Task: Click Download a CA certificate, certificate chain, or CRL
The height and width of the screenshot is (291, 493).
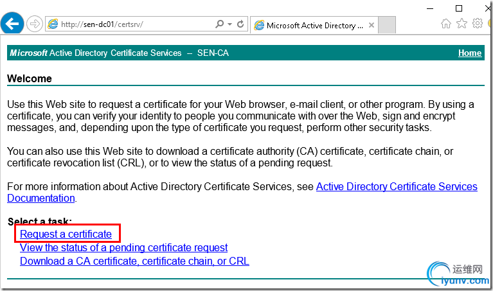Action: (134, 261)
